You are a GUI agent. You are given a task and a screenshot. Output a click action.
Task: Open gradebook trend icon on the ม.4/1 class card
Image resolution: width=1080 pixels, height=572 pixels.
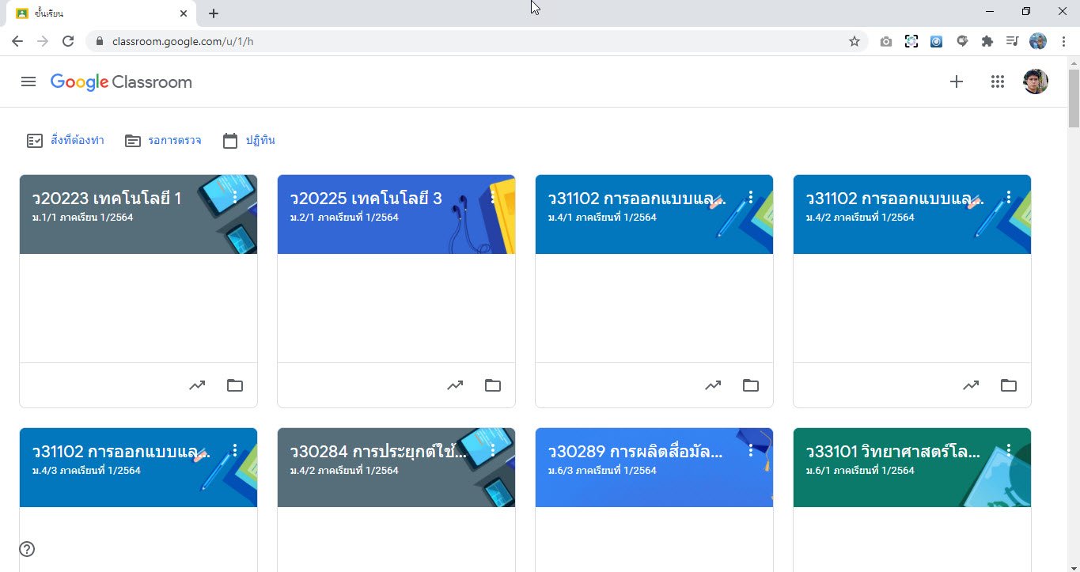click(713, 385)
